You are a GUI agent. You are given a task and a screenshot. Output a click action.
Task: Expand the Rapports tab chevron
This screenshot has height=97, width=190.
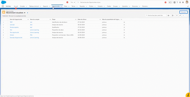tap(50, 6)
